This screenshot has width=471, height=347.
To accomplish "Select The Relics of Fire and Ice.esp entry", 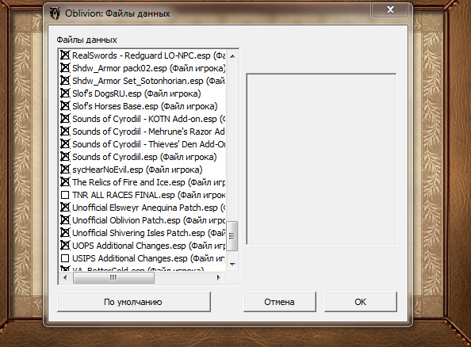I will coord(149,182).
